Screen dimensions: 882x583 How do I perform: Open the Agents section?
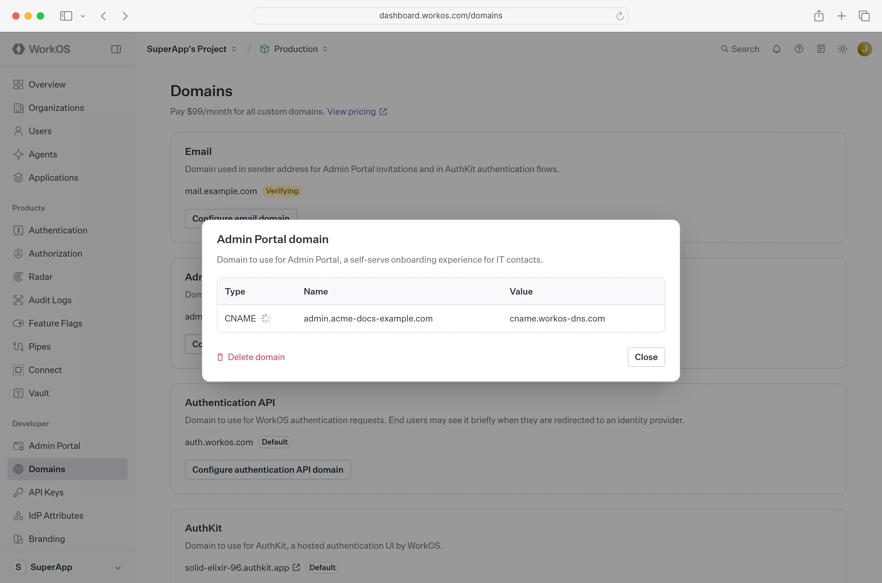(x=67, y=154)
